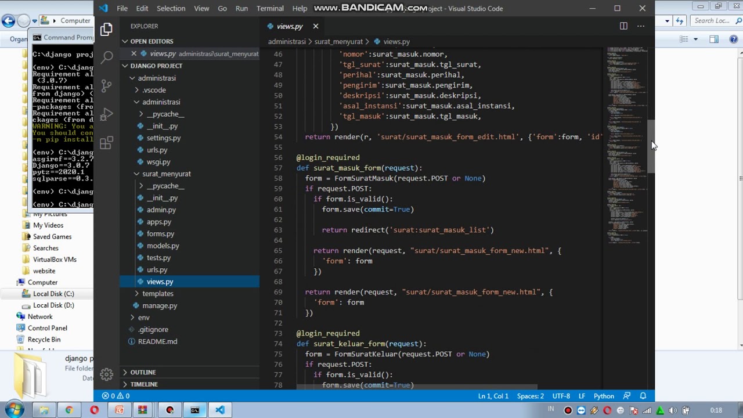Open the Search view in activity bar
Screen dimensions: 743x418
[106, 57]
